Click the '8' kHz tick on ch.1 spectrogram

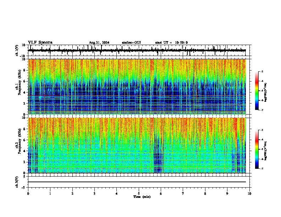pos(24,70)
